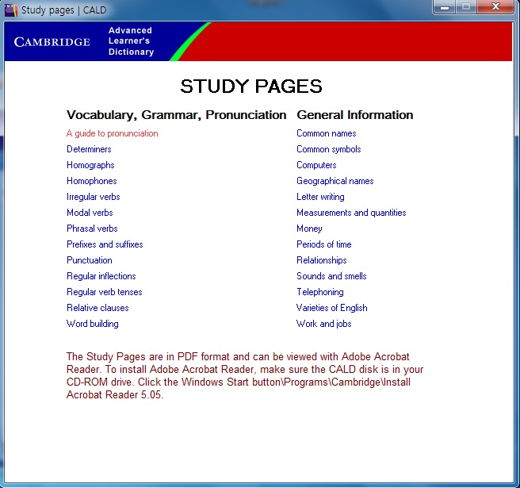This screenshot has width=520, height=488.
Task: Select the Geographical names link
Action: [x=335, y=181]
